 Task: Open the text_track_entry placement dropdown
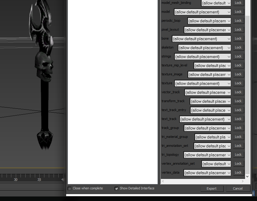point(211,110)
